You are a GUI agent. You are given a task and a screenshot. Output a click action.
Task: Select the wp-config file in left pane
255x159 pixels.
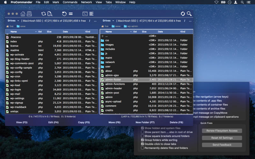[16, 72]
